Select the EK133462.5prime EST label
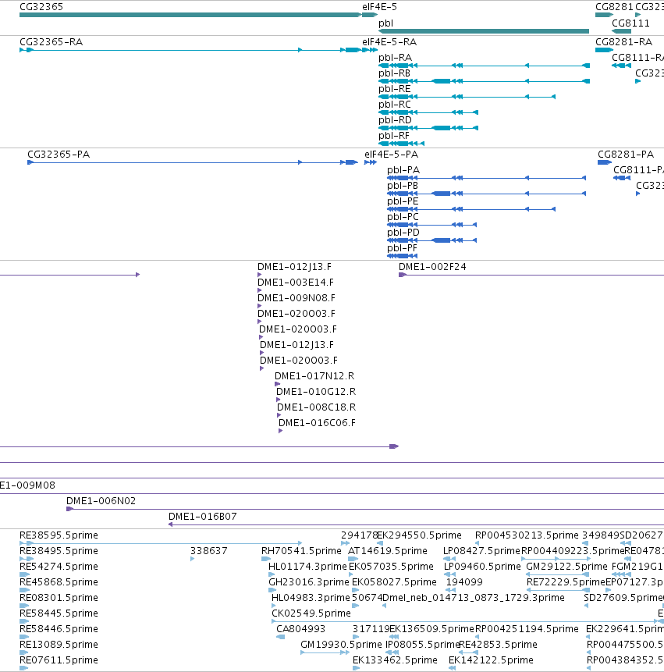The image size is (664, 672). 395,660
